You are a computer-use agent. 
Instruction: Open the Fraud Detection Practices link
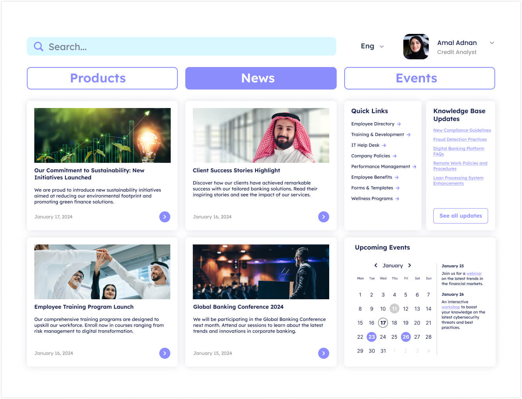(460, 140)
